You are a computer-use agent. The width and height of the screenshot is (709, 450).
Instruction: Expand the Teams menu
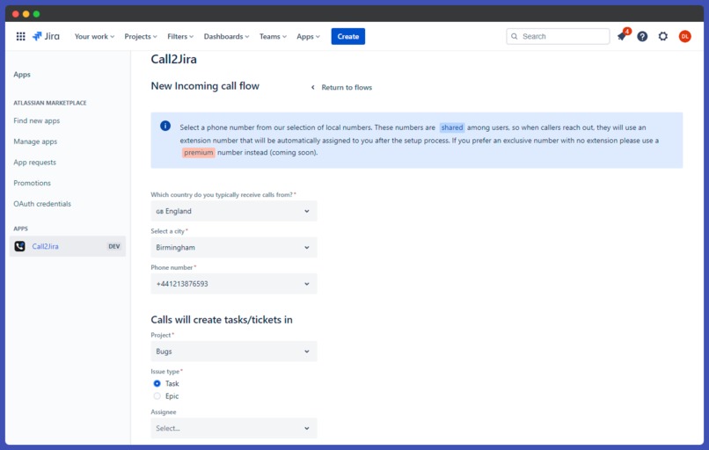point(273,36)
